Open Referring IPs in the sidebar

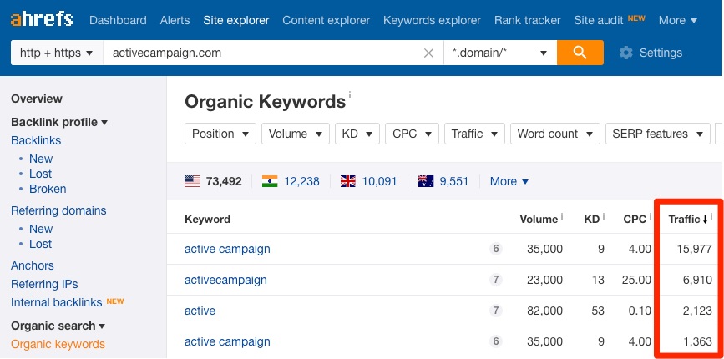(x=44, y=284)
